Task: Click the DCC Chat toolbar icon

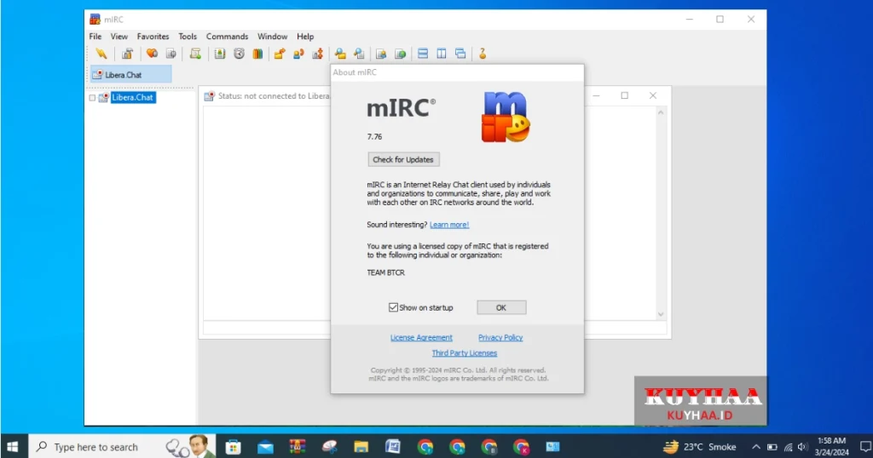Action: click(x=298, y=54)
